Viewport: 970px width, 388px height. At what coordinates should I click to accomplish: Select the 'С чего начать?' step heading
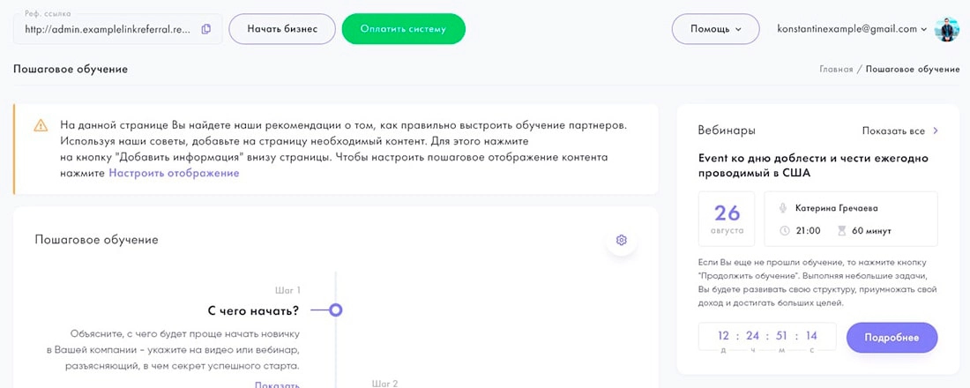[254, 310]
